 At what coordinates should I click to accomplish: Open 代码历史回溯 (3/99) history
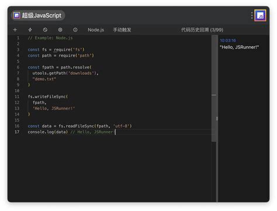coord(202,30)
